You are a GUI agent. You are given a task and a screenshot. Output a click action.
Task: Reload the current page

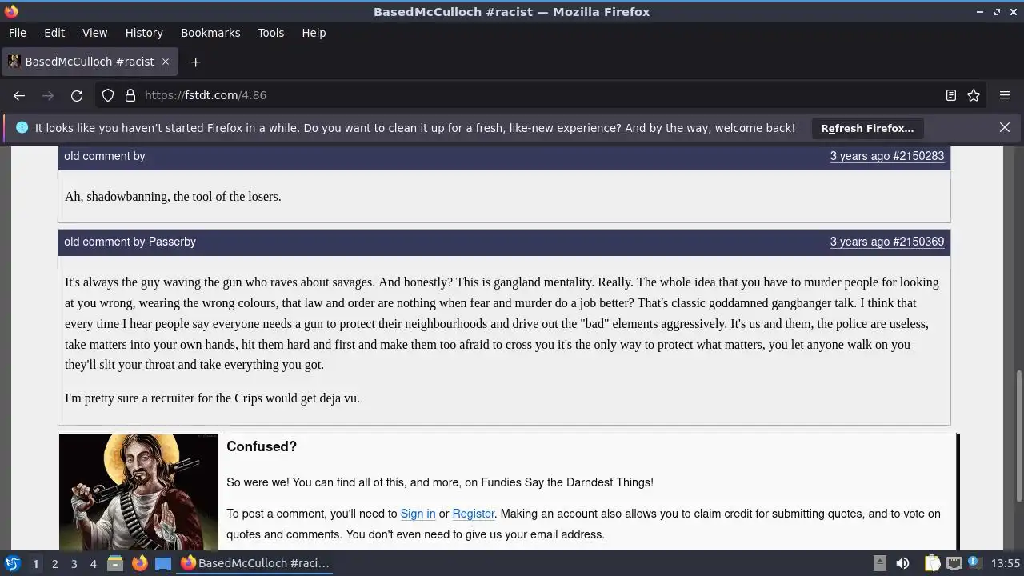[77, 95]
